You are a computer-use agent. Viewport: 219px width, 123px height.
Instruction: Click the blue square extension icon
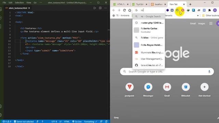(193, 10)
